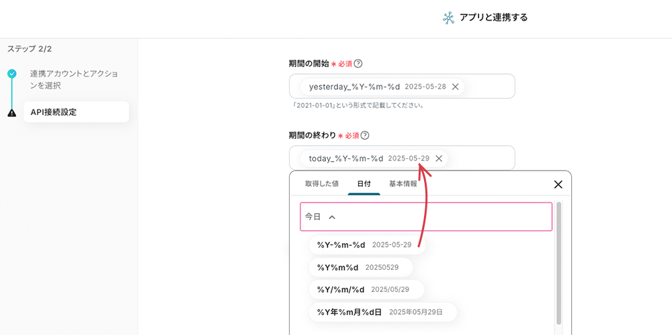The image size is (672, 335).
Task: Click the app integration network icon
Action: pyautogui.click(x=448, y=18)
